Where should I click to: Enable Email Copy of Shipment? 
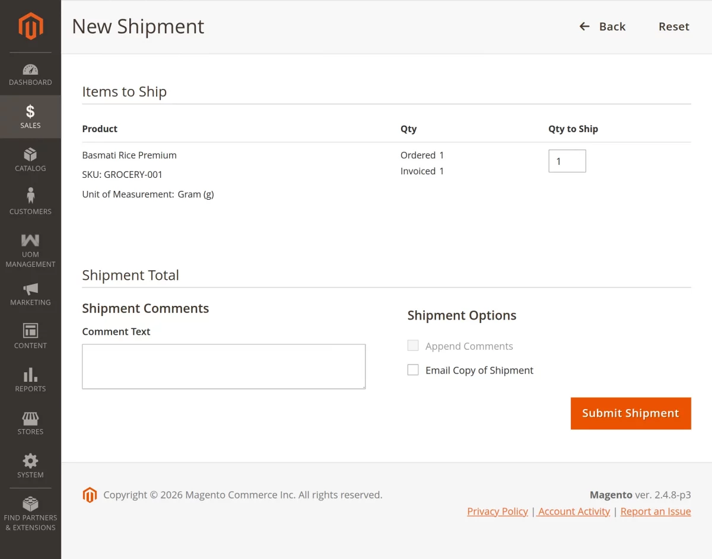413,369
